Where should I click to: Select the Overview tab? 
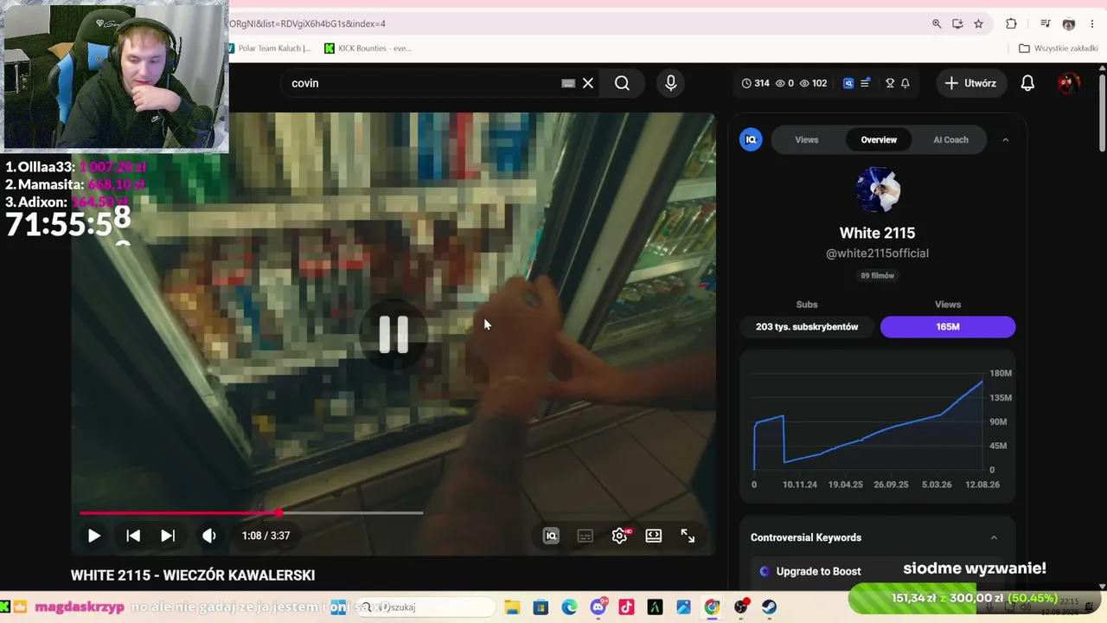(879, 139)
